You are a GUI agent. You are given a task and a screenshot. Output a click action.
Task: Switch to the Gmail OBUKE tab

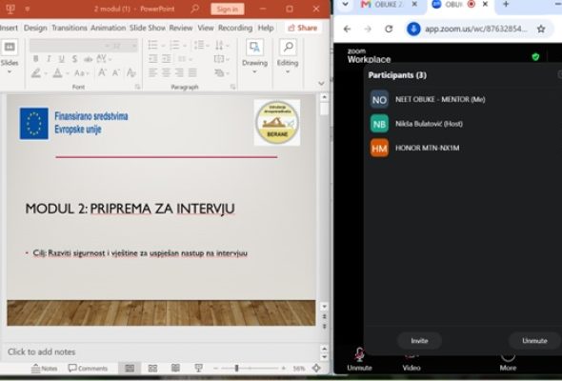pos(389,5)
